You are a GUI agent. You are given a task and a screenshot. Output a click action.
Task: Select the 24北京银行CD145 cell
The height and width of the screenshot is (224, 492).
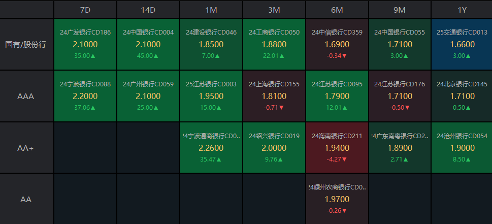coord(462,96)
